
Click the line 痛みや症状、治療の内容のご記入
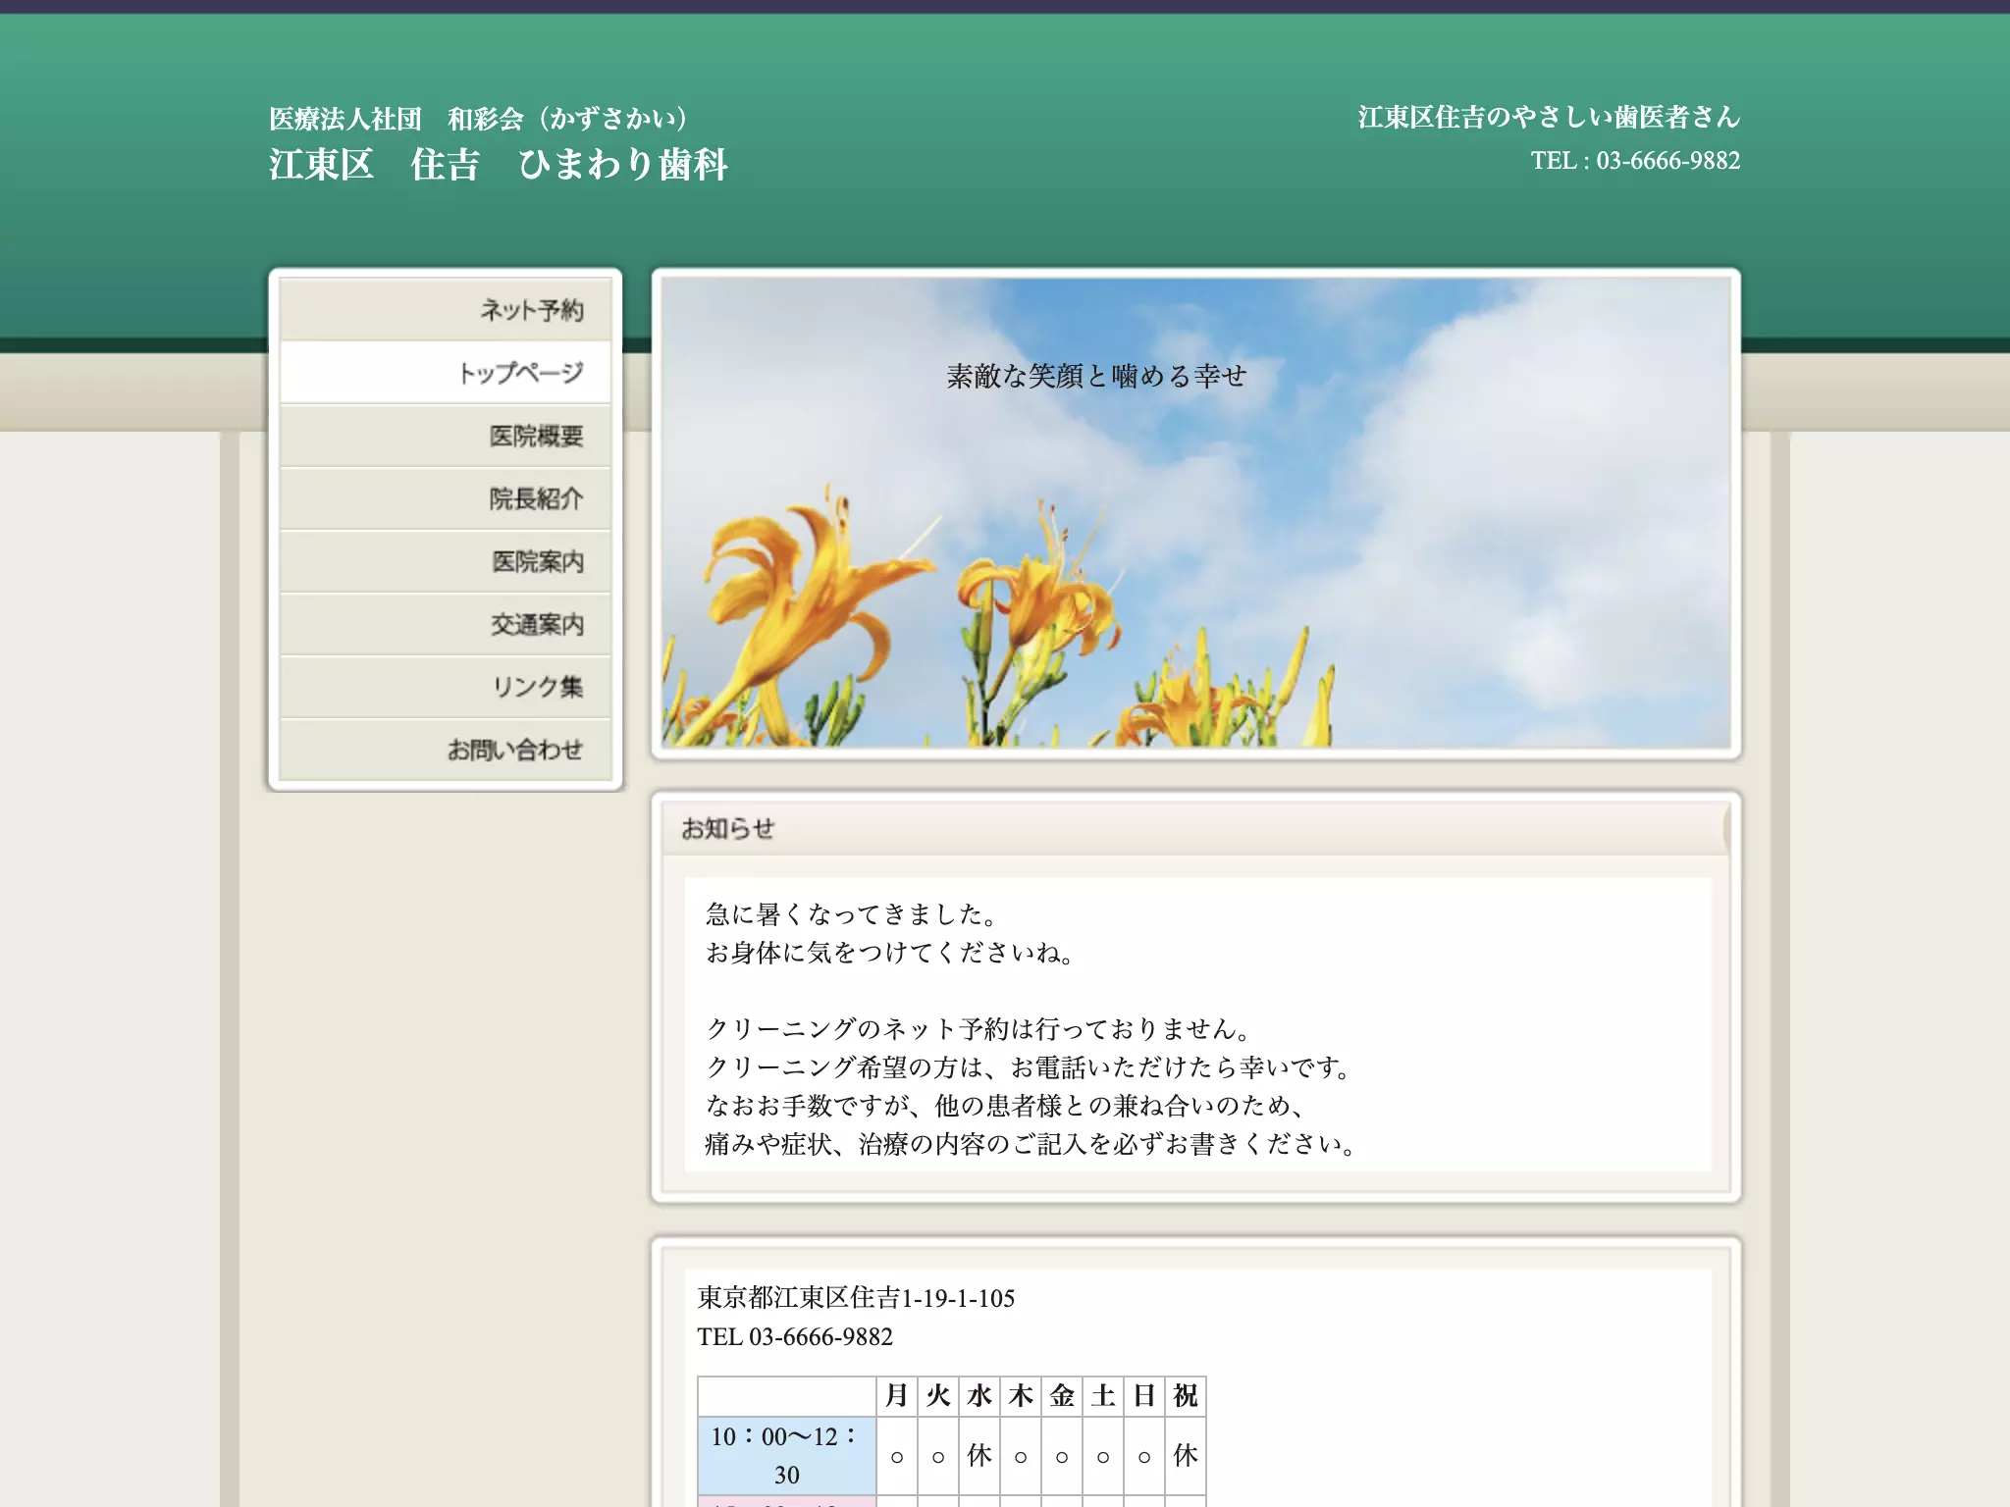1031,1144
